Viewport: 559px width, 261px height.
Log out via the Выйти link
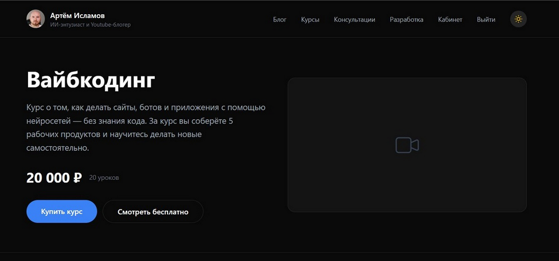486,20
